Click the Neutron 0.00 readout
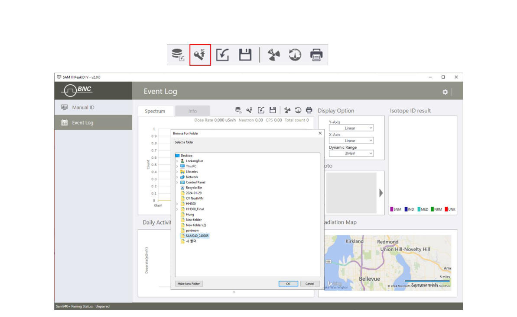The image size is (517, 317). click(250, 120)
